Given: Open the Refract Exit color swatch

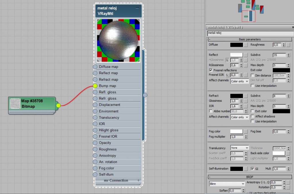Looking at the screenshot, I should click(281, 111).
